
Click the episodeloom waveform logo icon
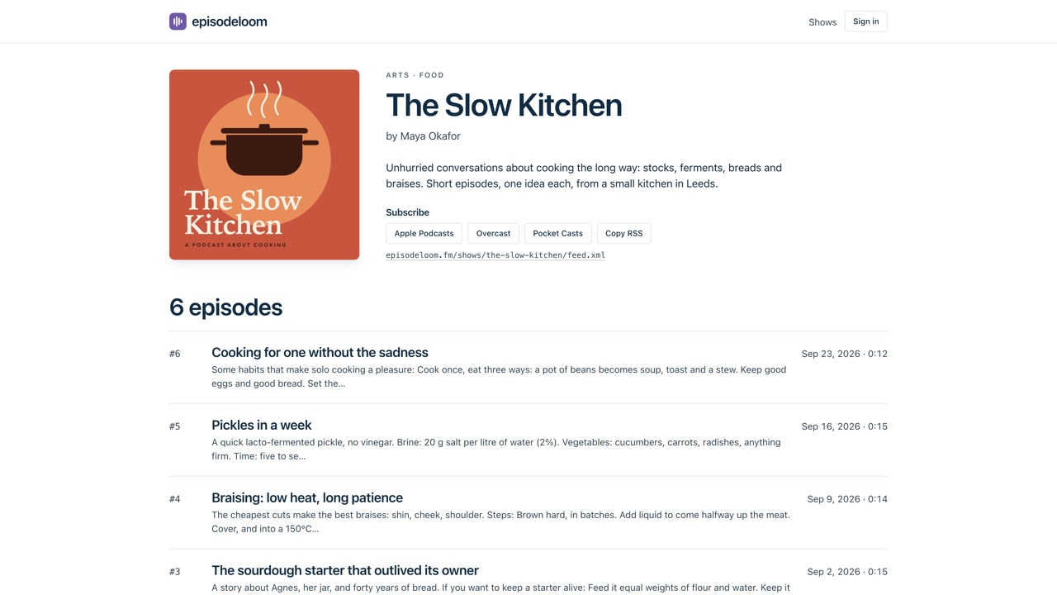[x=178, y=21]
